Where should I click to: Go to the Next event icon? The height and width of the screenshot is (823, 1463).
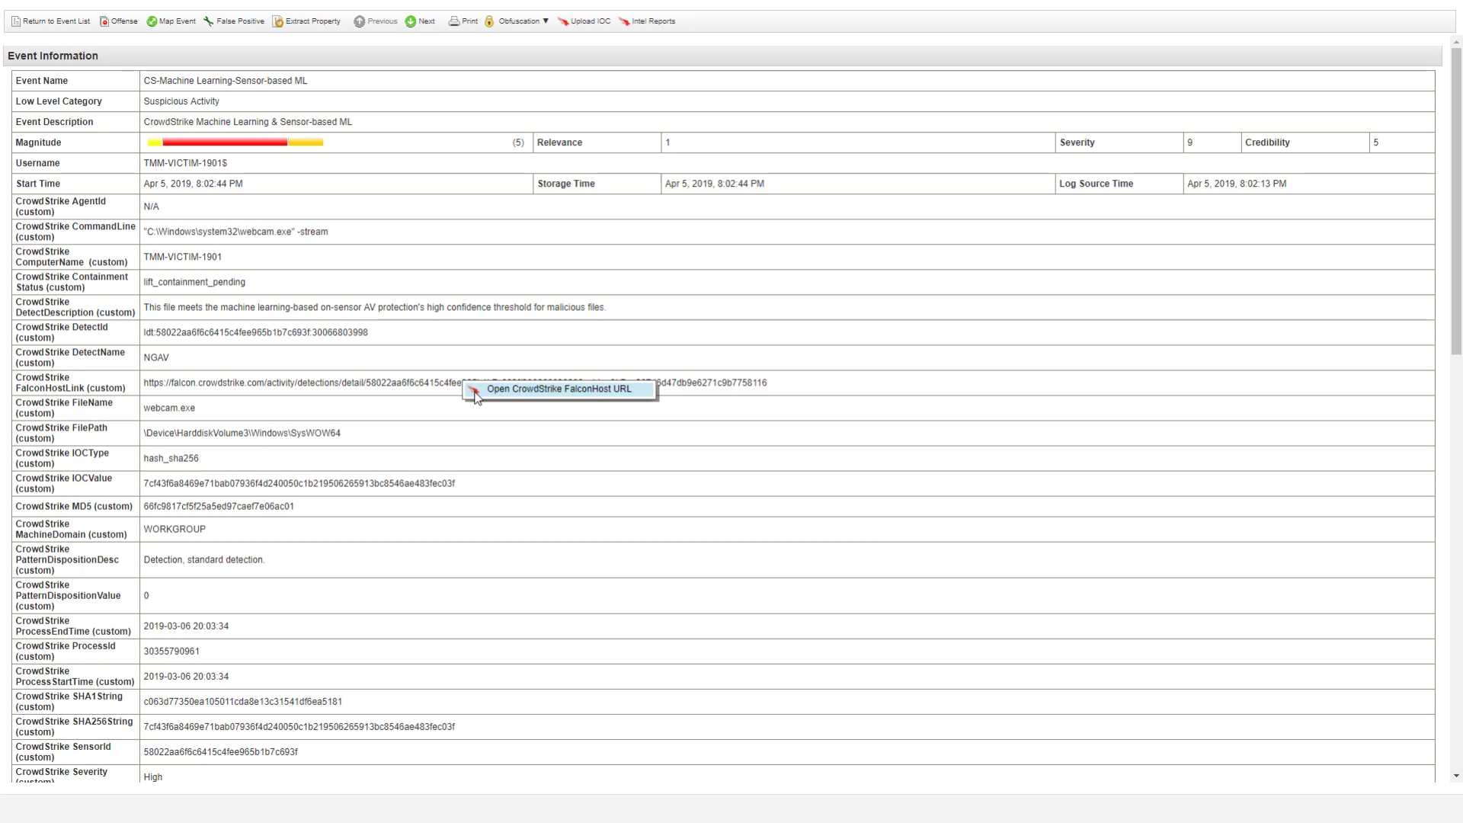coord(411,21)
